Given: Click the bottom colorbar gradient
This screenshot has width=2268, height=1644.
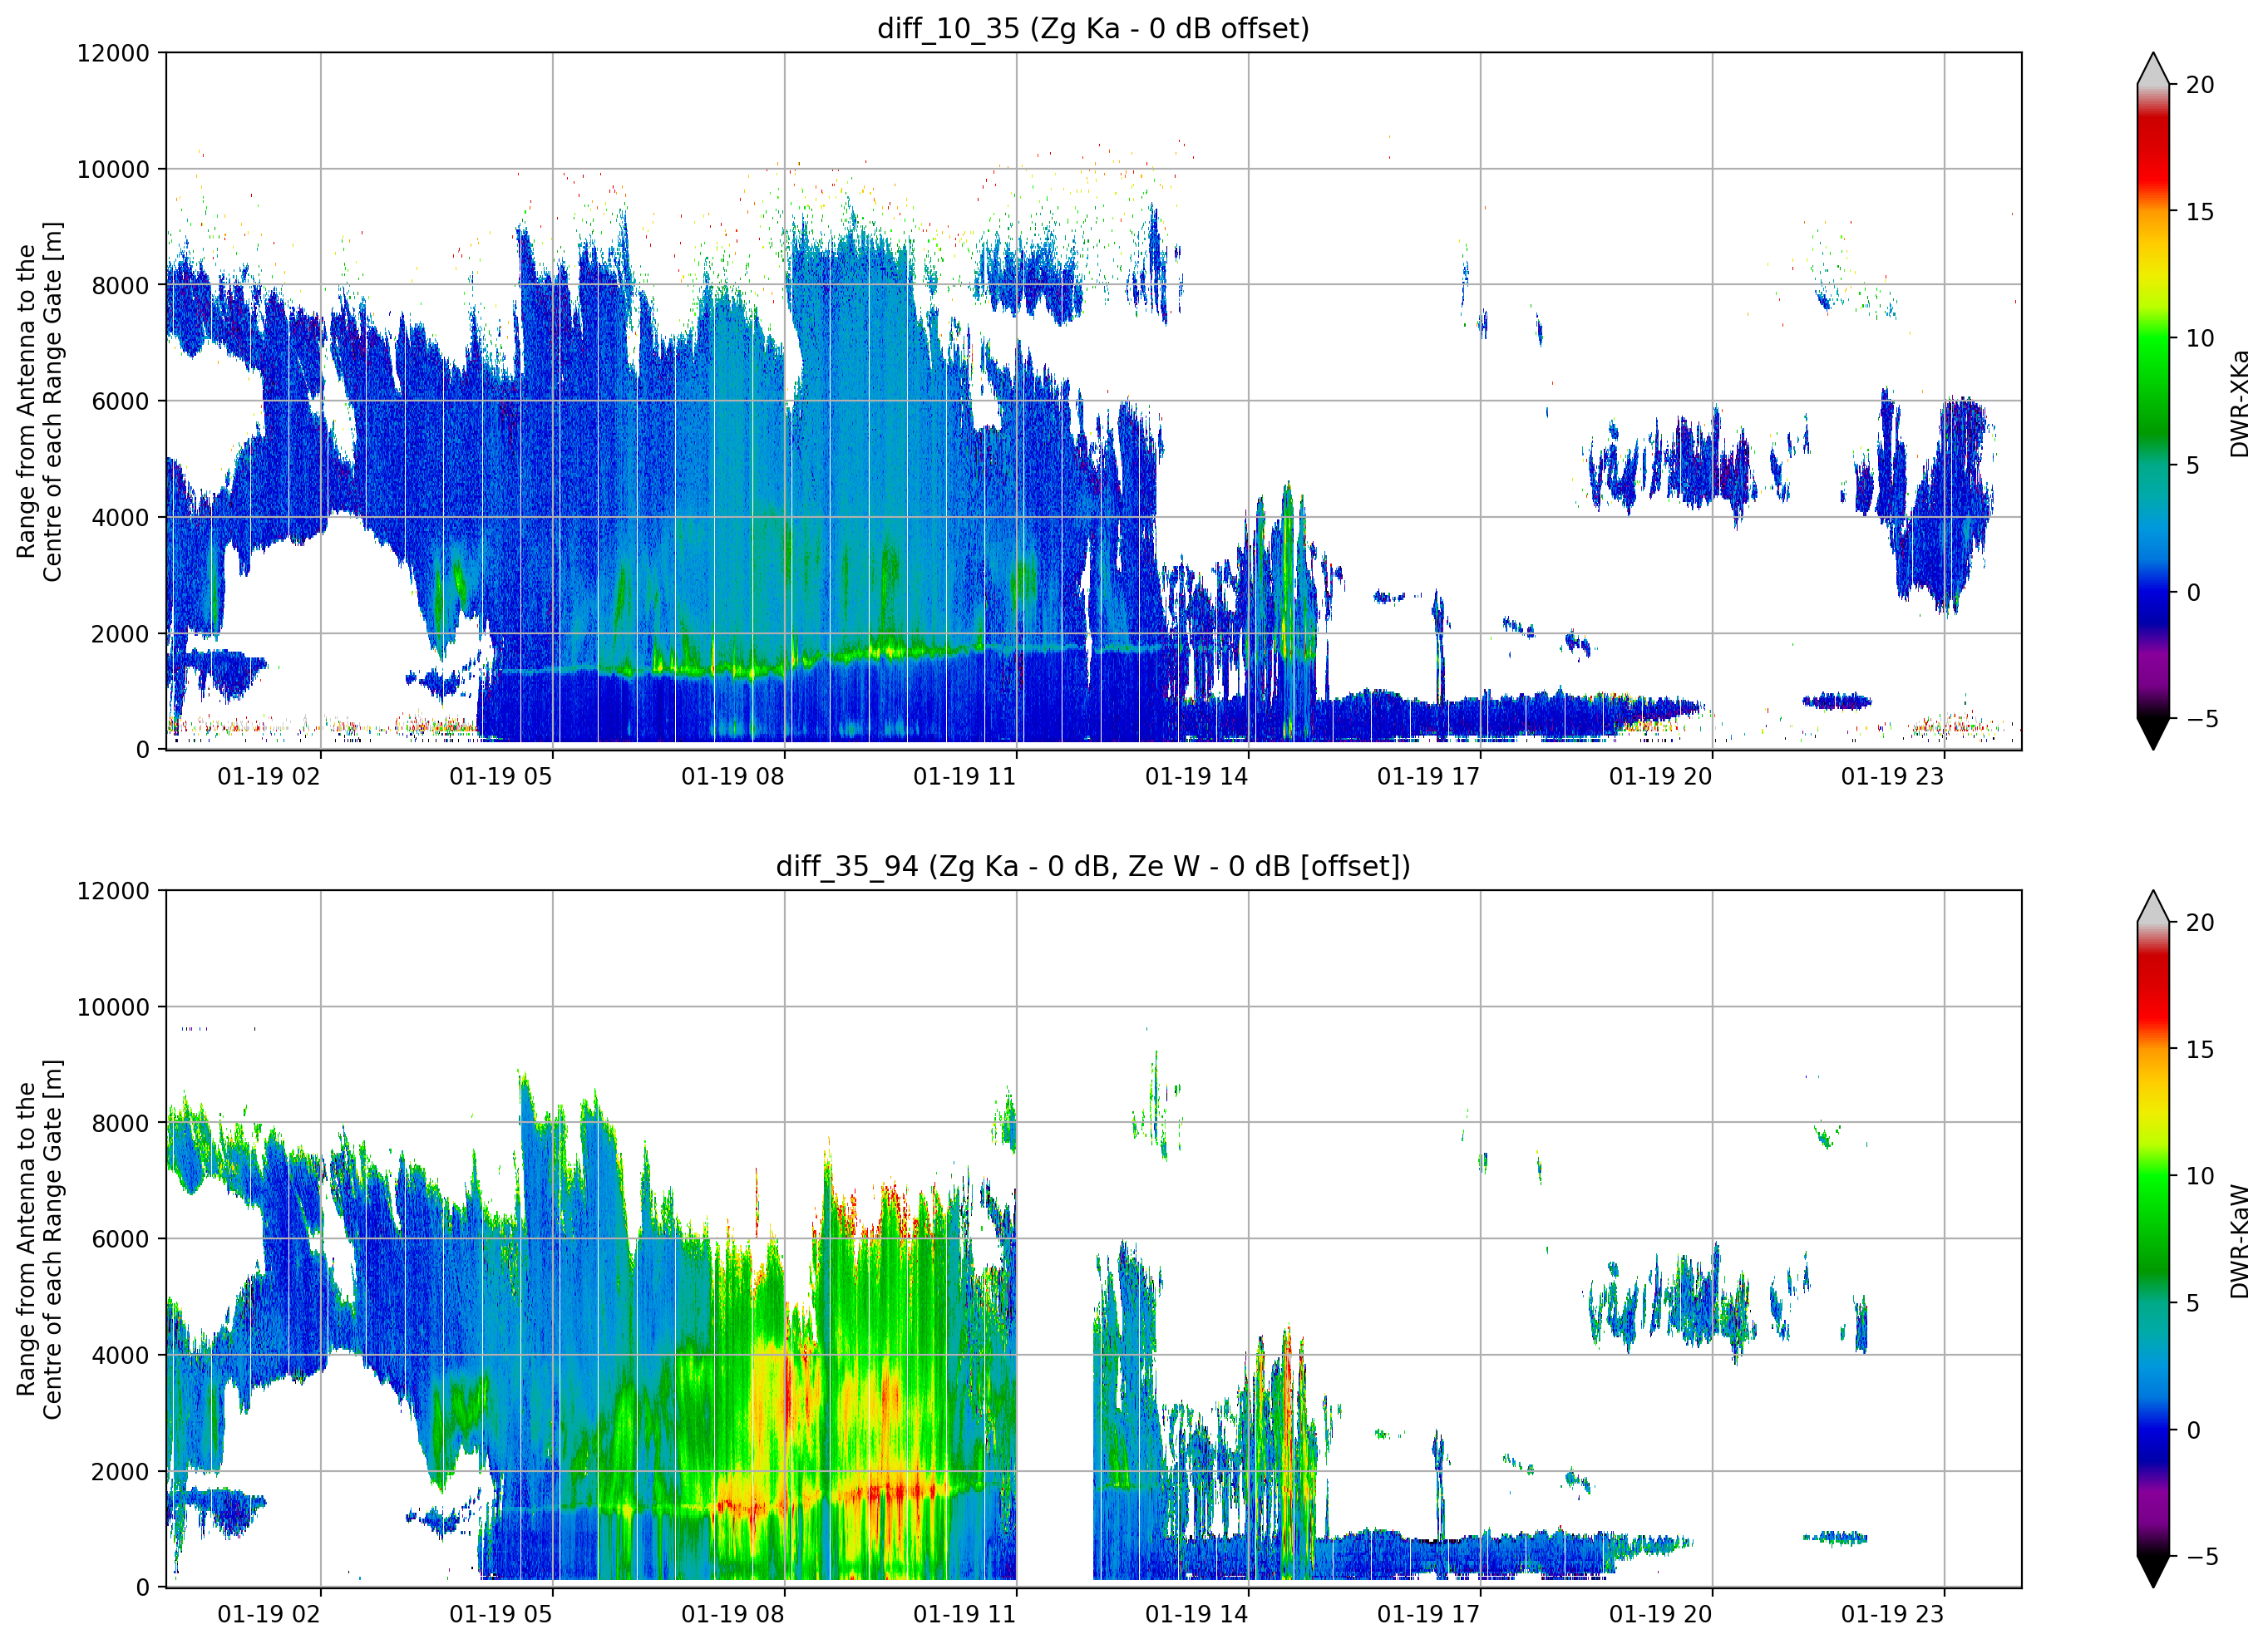Looking at the screenshot, I should 2153,1239.
